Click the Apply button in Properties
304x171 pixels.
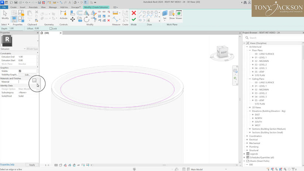coord(32,165)
